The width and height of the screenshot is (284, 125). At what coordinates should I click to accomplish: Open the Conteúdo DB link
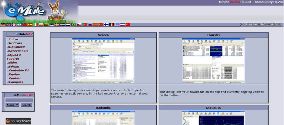point(18,70)
